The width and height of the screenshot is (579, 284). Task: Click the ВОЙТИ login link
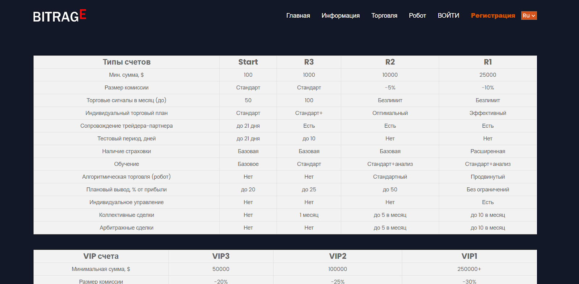click(448, 16)
